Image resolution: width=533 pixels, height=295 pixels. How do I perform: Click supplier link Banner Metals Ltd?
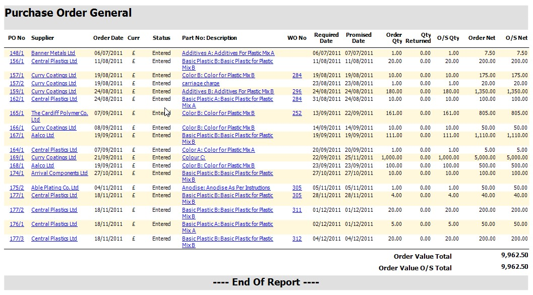[53, 53]
